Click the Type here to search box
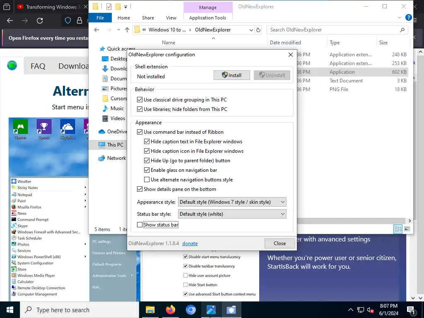Image resolution: width=424 pixels, height=318 pixels. pos(79,310)
